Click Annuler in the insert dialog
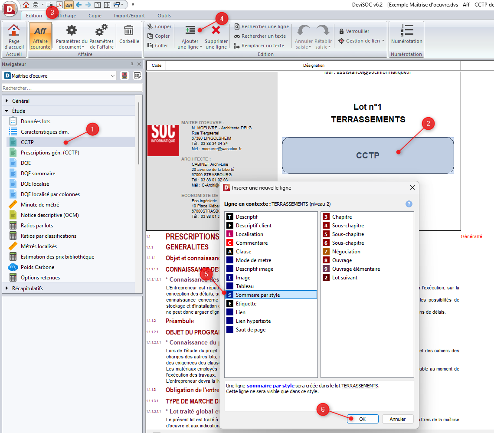494x433 pixels. [x=397, y=419]
